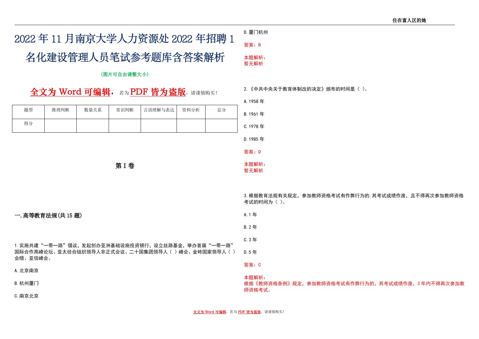Click the red link 全文为Word可编辑 at top
Viewport: 479px width, 339px height.
pos(70,92)
